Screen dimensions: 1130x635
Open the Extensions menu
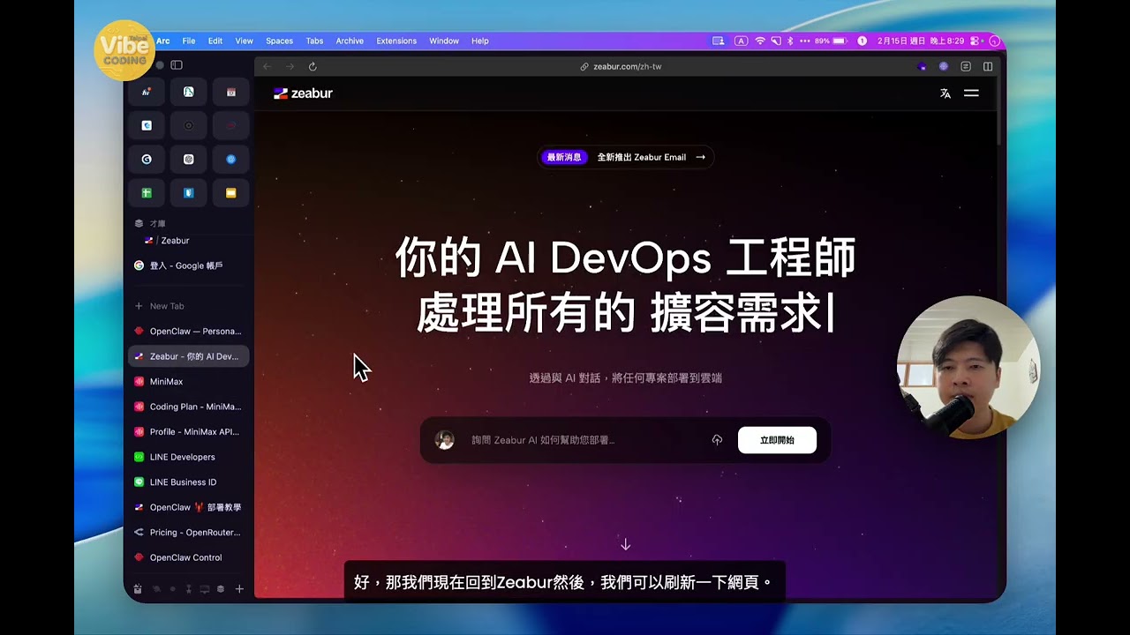(396, 41)
